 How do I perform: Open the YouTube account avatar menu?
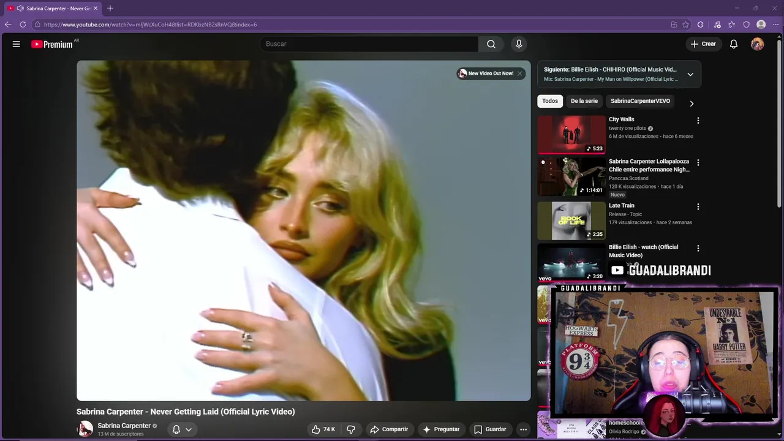click(x=758, y=44)
